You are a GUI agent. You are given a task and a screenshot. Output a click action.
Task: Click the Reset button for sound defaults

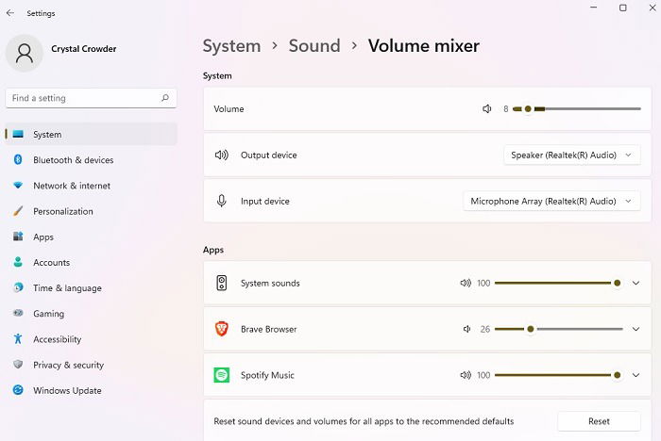(599, 421)
